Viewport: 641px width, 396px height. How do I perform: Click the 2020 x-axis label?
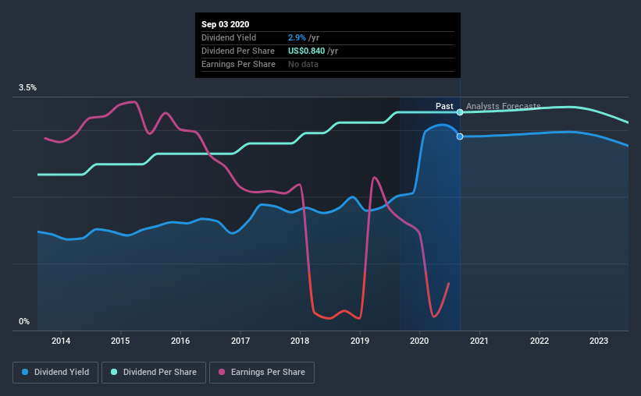click(x=419, y=341)
